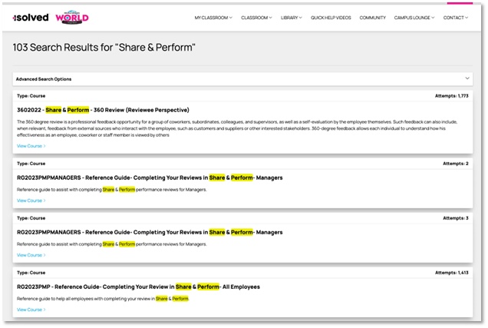Expand the CONTACT menu
This screenshot has width=488, height=328.
click(456, 18)
